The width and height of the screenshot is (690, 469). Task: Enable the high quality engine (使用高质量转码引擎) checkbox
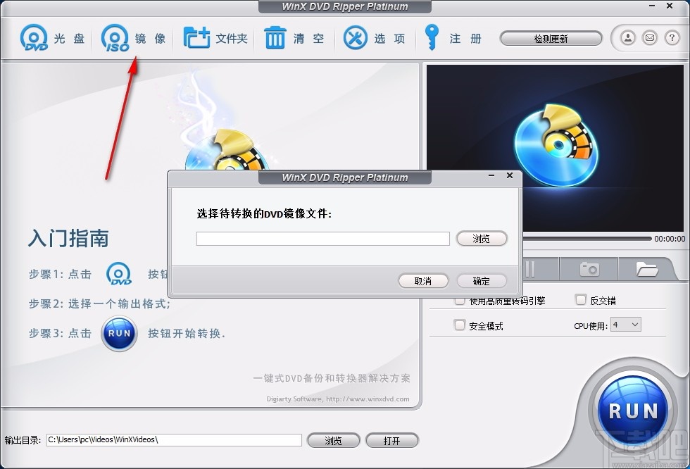click(458, 299)
